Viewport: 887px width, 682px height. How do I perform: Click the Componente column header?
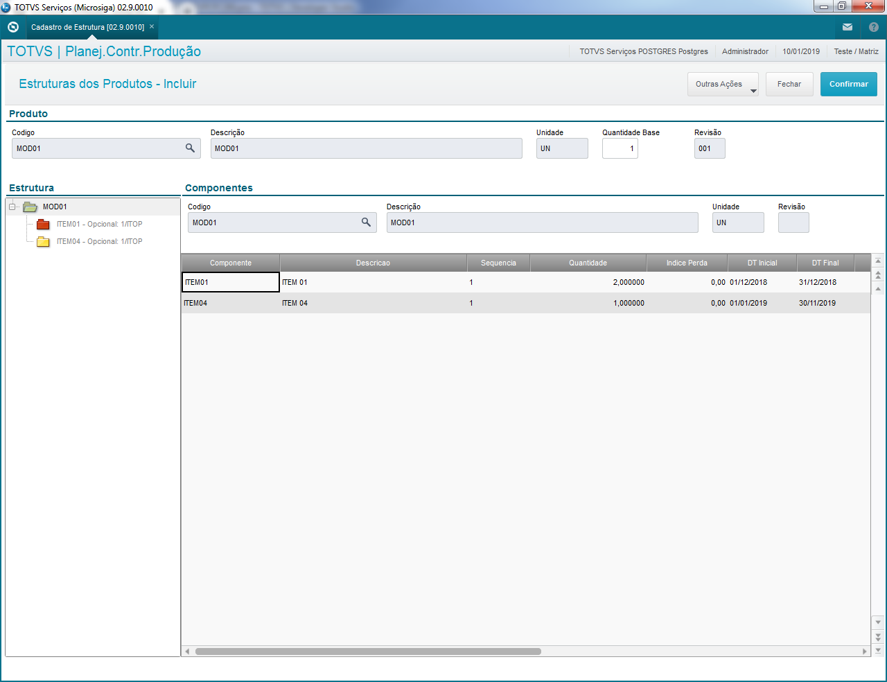pyautogui.click(x=231, y=263)
